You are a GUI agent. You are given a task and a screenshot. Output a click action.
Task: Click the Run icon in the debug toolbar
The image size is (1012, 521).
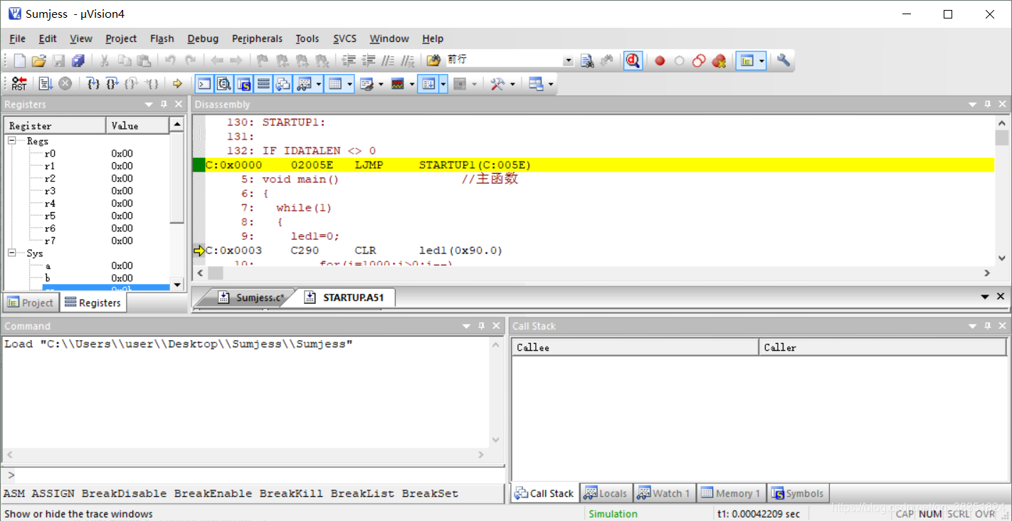(x=46, y=84)
